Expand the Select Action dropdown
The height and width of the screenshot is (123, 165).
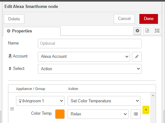(90, 69)
